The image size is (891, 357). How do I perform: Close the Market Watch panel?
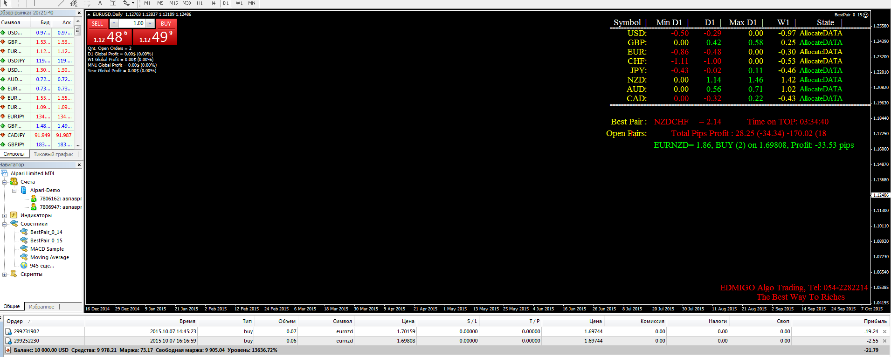79,13
